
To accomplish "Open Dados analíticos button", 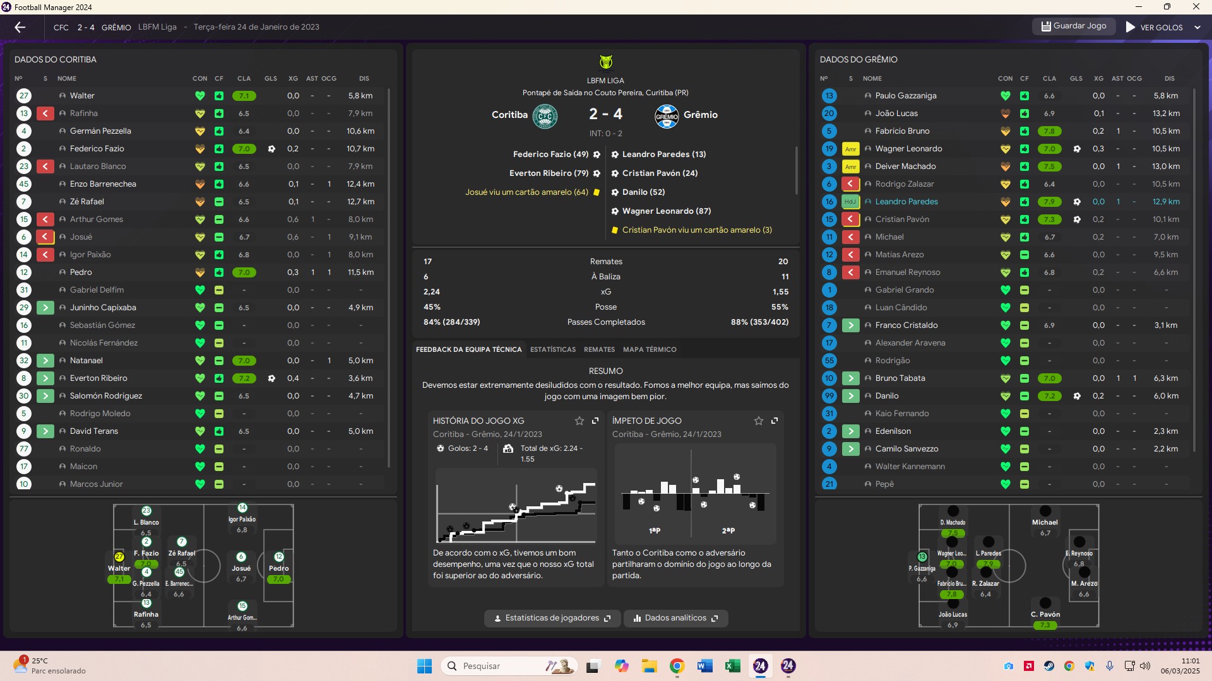I will (x=676, y=618).
